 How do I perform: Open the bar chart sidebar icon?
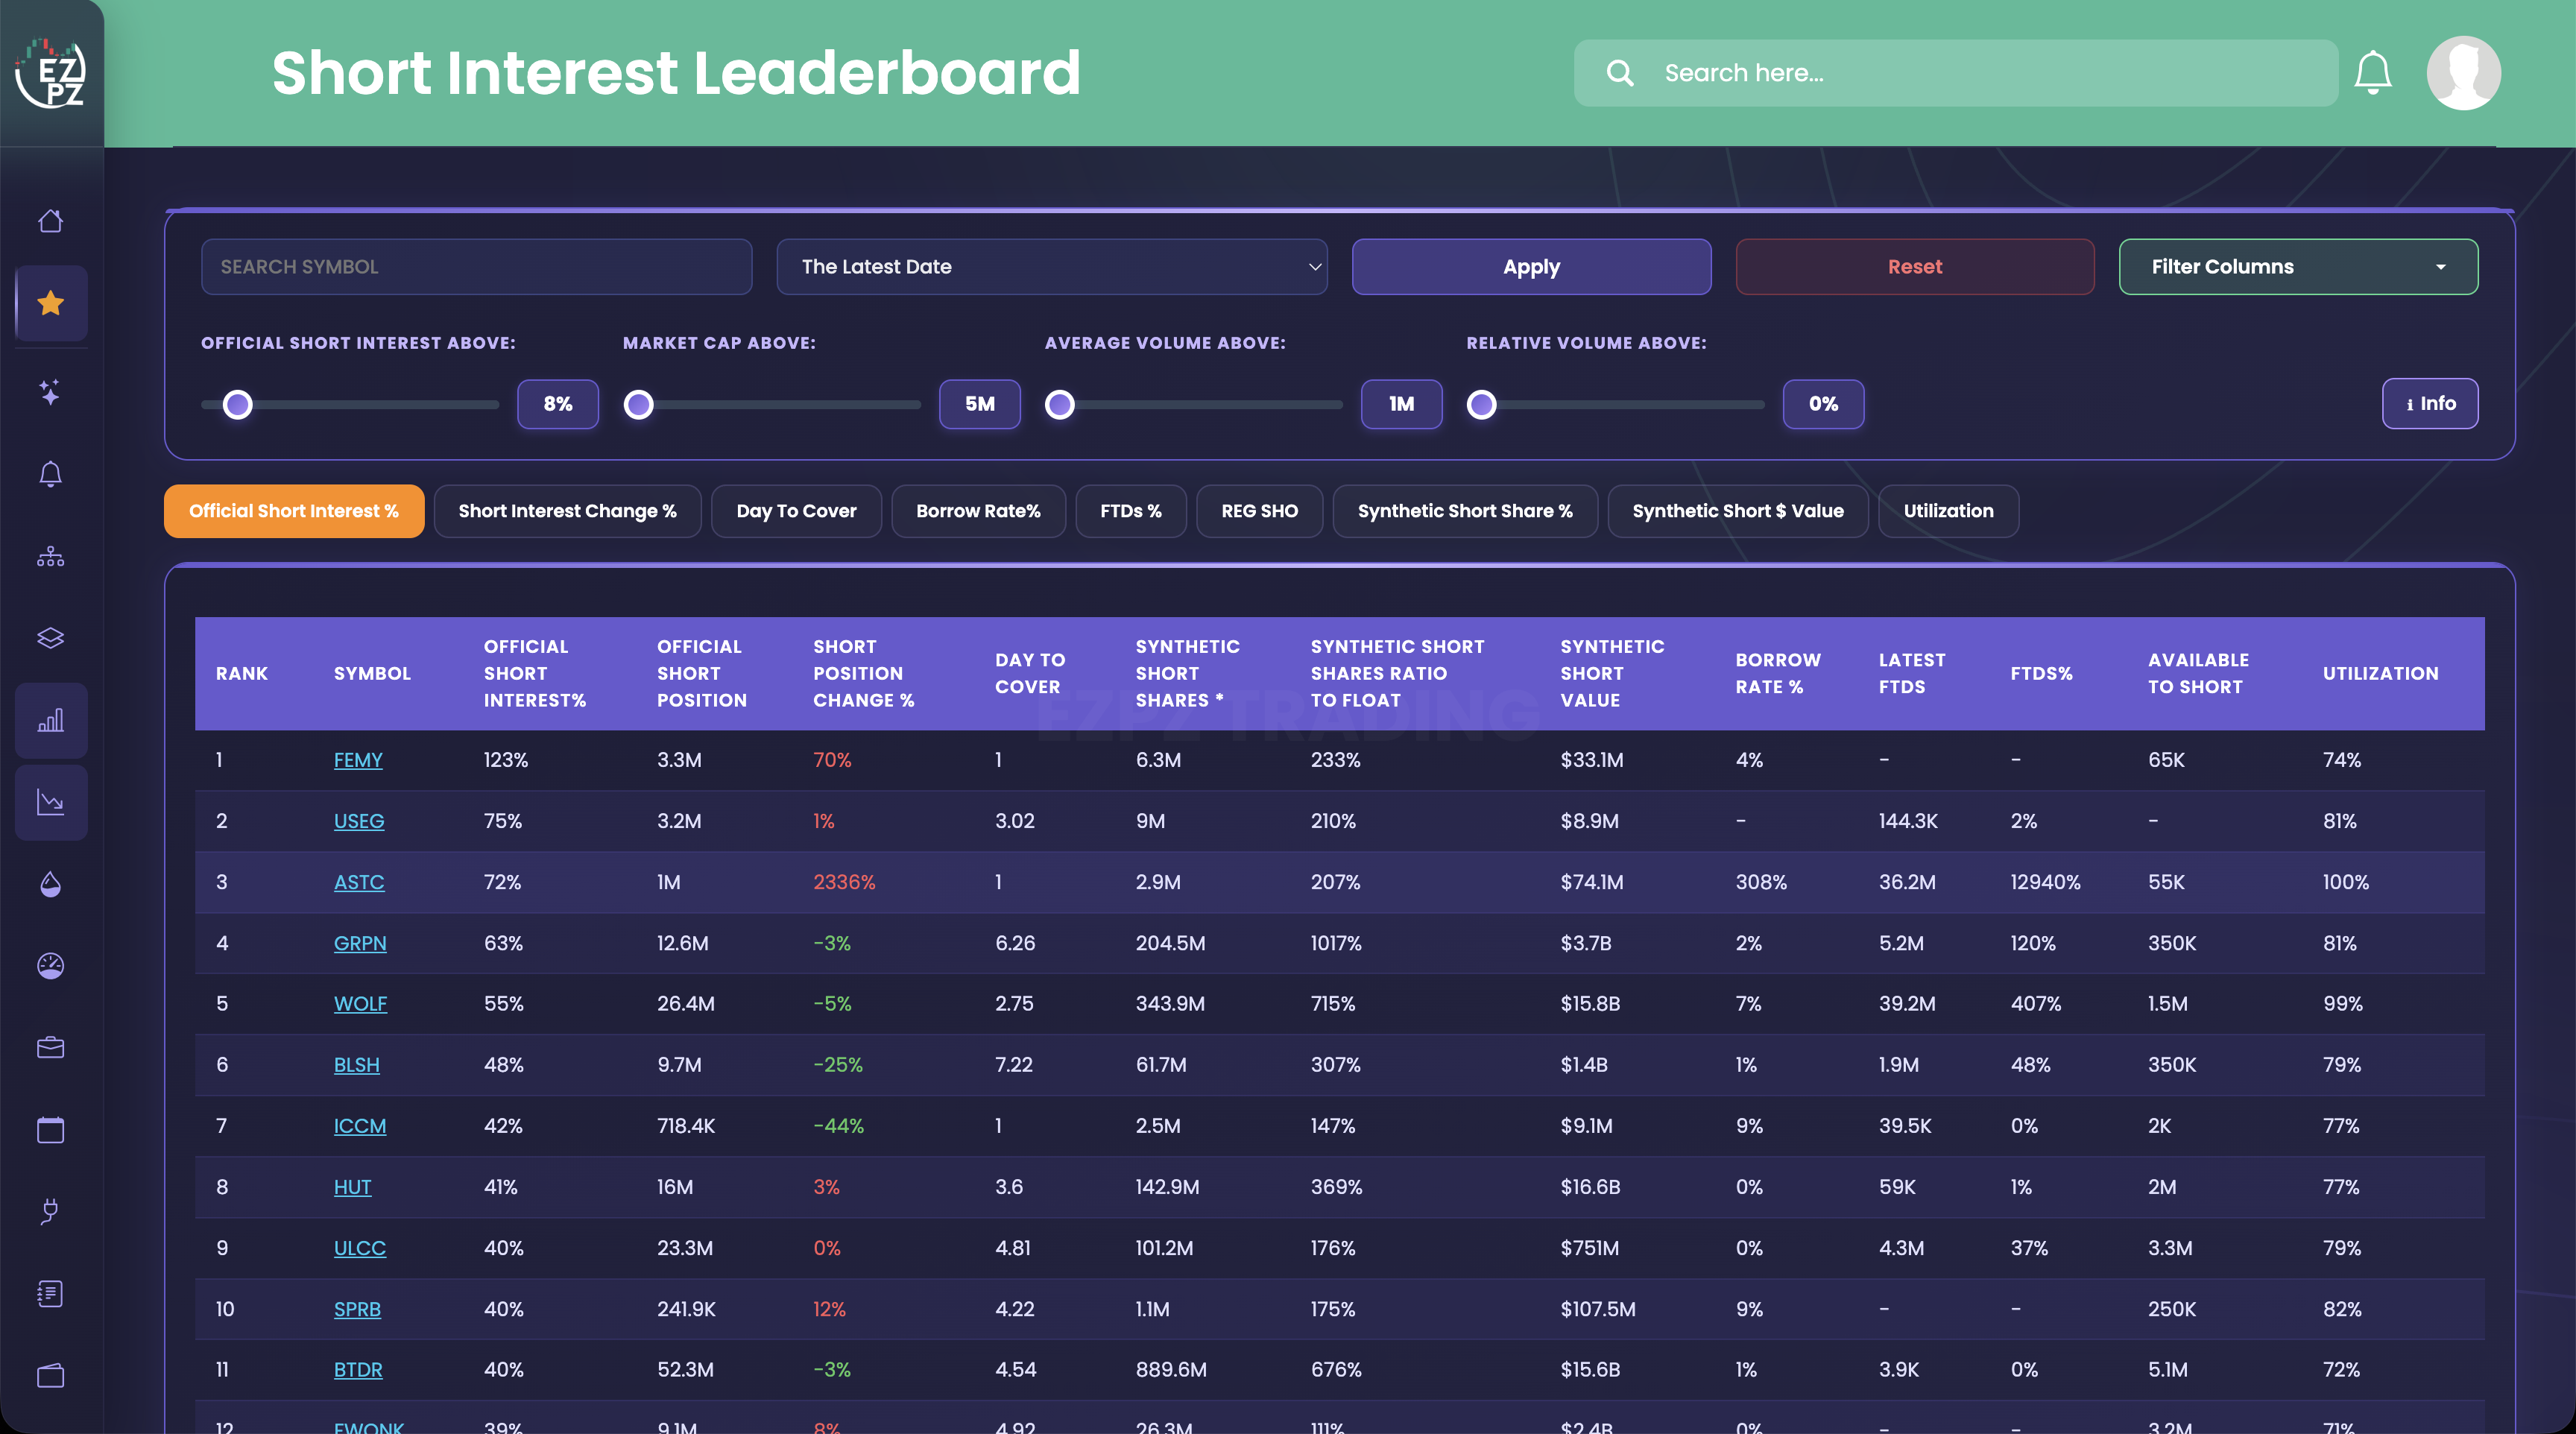pyautogui.click(x=50, y=720)
